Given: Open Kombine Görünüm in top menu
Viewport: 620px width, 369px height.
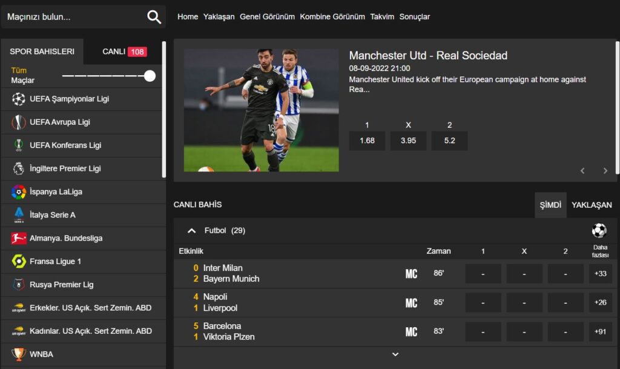Looking at the screenshot, I should [332, 17].
